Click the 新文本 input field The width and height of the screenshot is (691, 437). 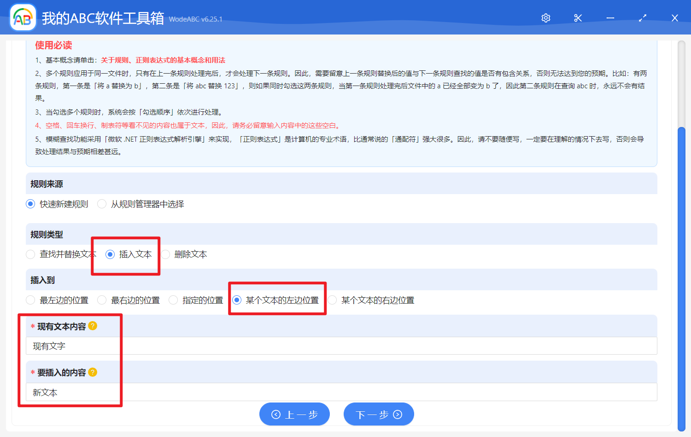[x=184, y=393]
